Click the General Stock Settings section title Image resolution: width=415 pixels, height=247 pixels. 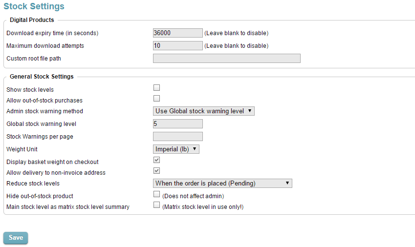[x=42, y=77]
